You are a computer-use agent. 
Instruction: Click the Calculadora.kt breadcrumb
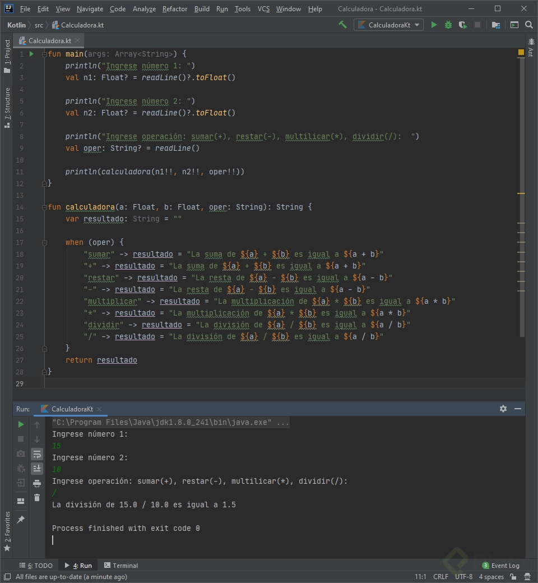click(x=78, y=25)
